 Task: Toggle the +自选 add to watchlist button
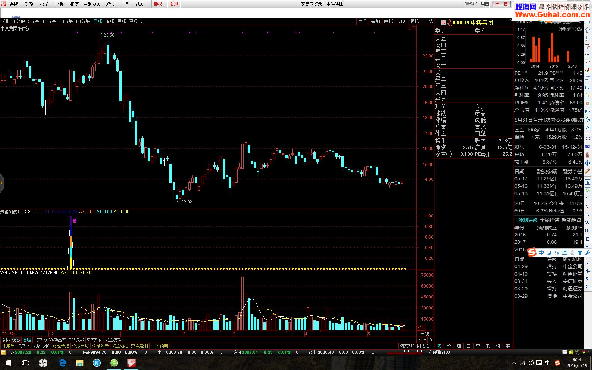(x=428, y=21)
